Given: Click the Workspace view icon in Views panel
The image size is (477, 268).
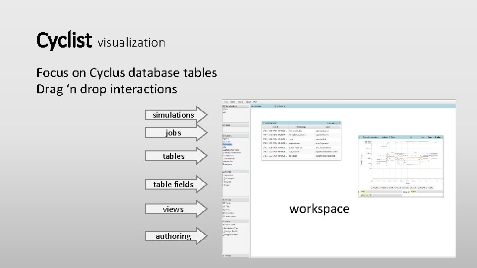Looking at the screenshot, I should click(224, 216).
